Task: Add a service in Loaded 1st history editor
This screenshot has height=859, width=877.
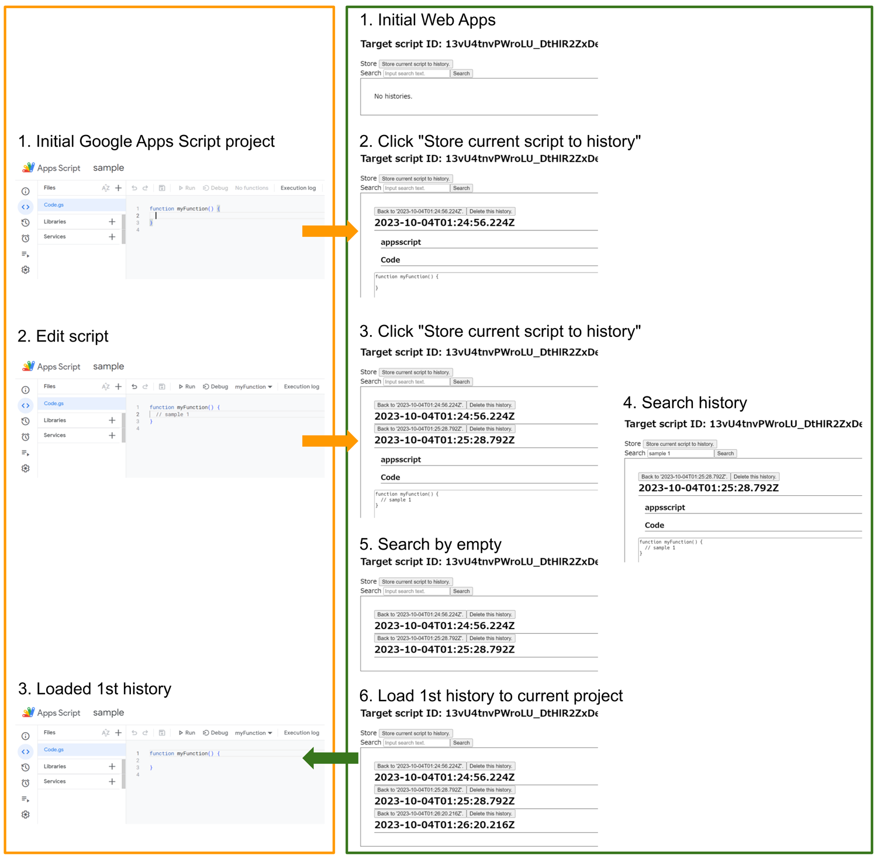Action: (x=112, y=781)
